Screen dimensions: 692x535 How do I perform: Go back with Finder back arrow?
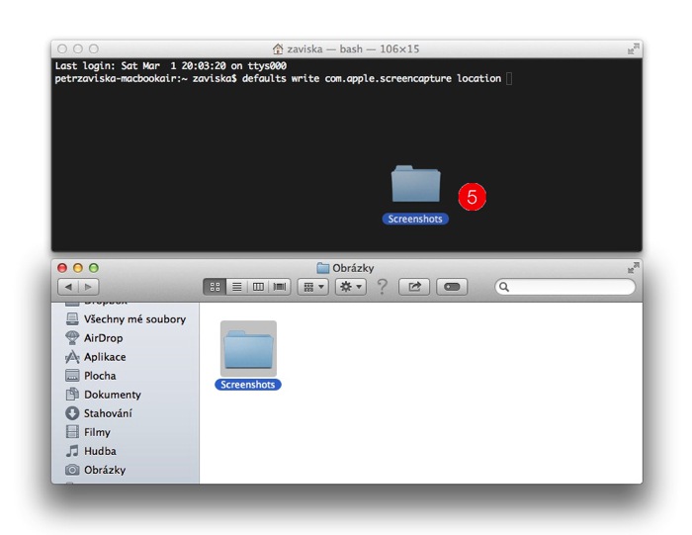[x=69, y=287]
